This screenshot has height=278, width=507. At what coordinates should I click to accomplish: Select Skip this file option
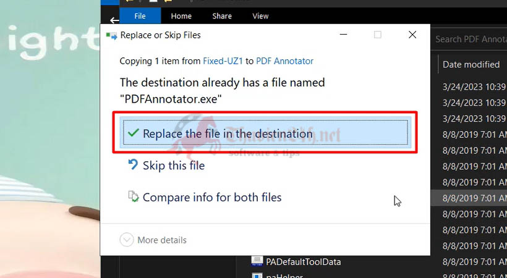(x=174, y=166)
